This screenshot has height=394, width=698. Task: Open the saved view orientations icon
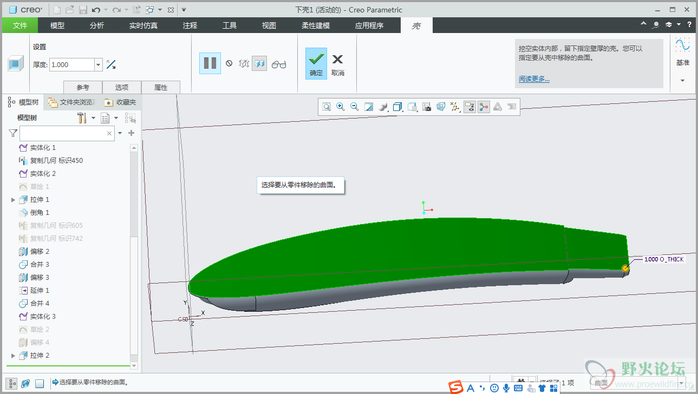[412, 107]
